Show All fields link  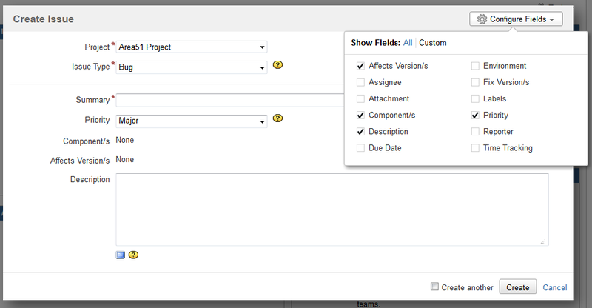pos(408,43)
